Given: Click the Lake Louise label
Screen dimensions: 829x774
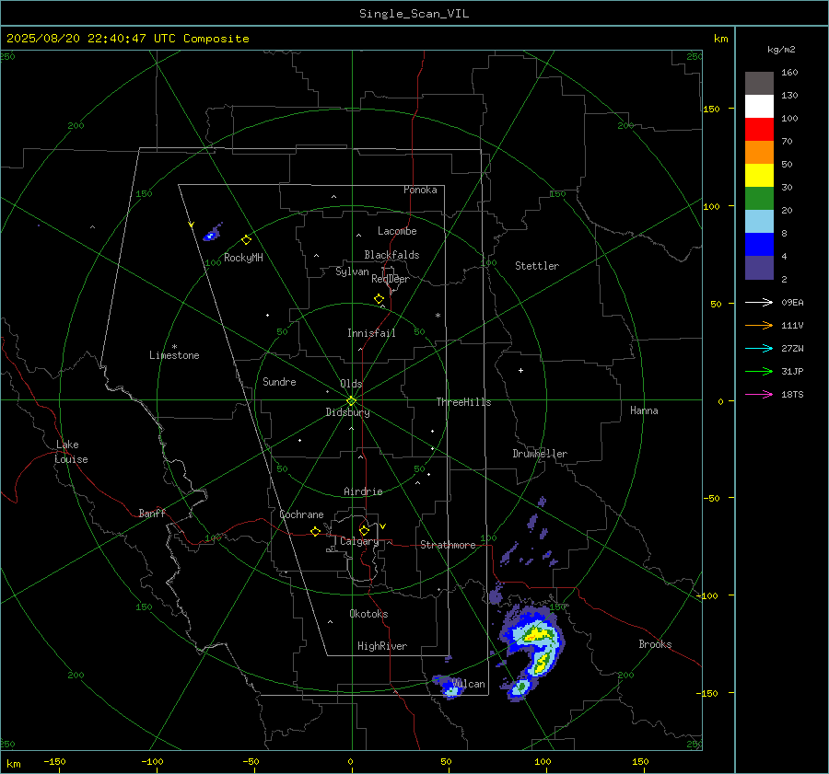Looking at the screenshot, I should point(71,452).
